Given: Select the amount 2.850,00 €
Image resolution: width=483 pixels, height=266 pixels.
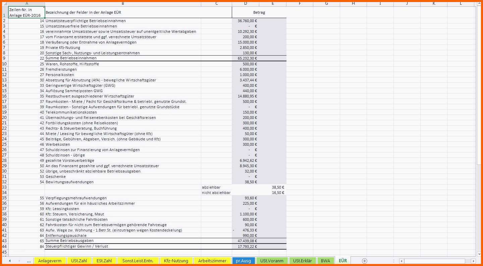Looking at the screenshot, I should pos(246,48).
